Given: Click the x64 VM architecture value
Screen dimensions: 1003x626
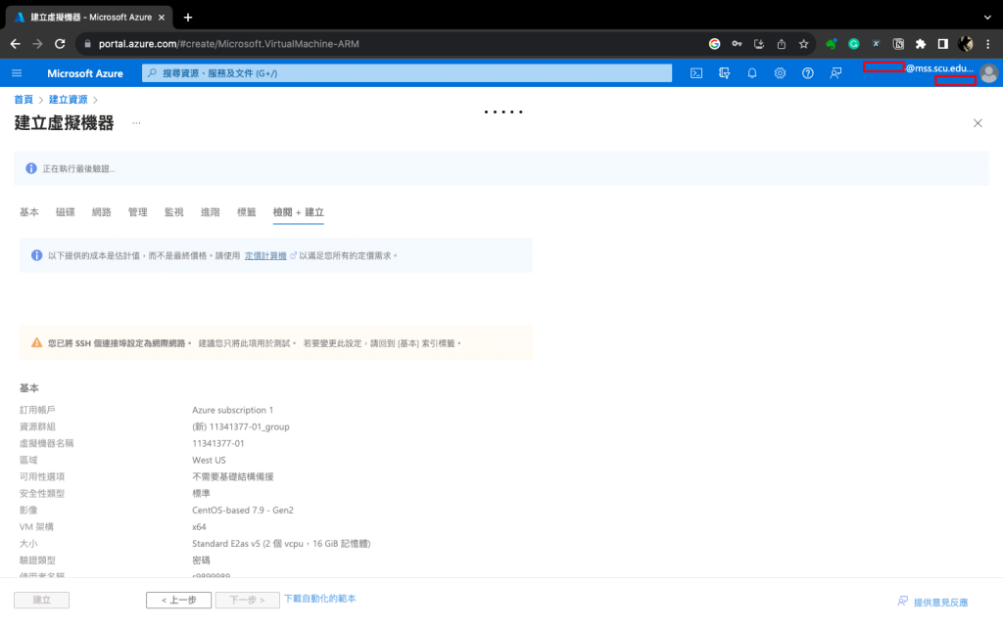Looking at the screenshot, I should point(199,527).
